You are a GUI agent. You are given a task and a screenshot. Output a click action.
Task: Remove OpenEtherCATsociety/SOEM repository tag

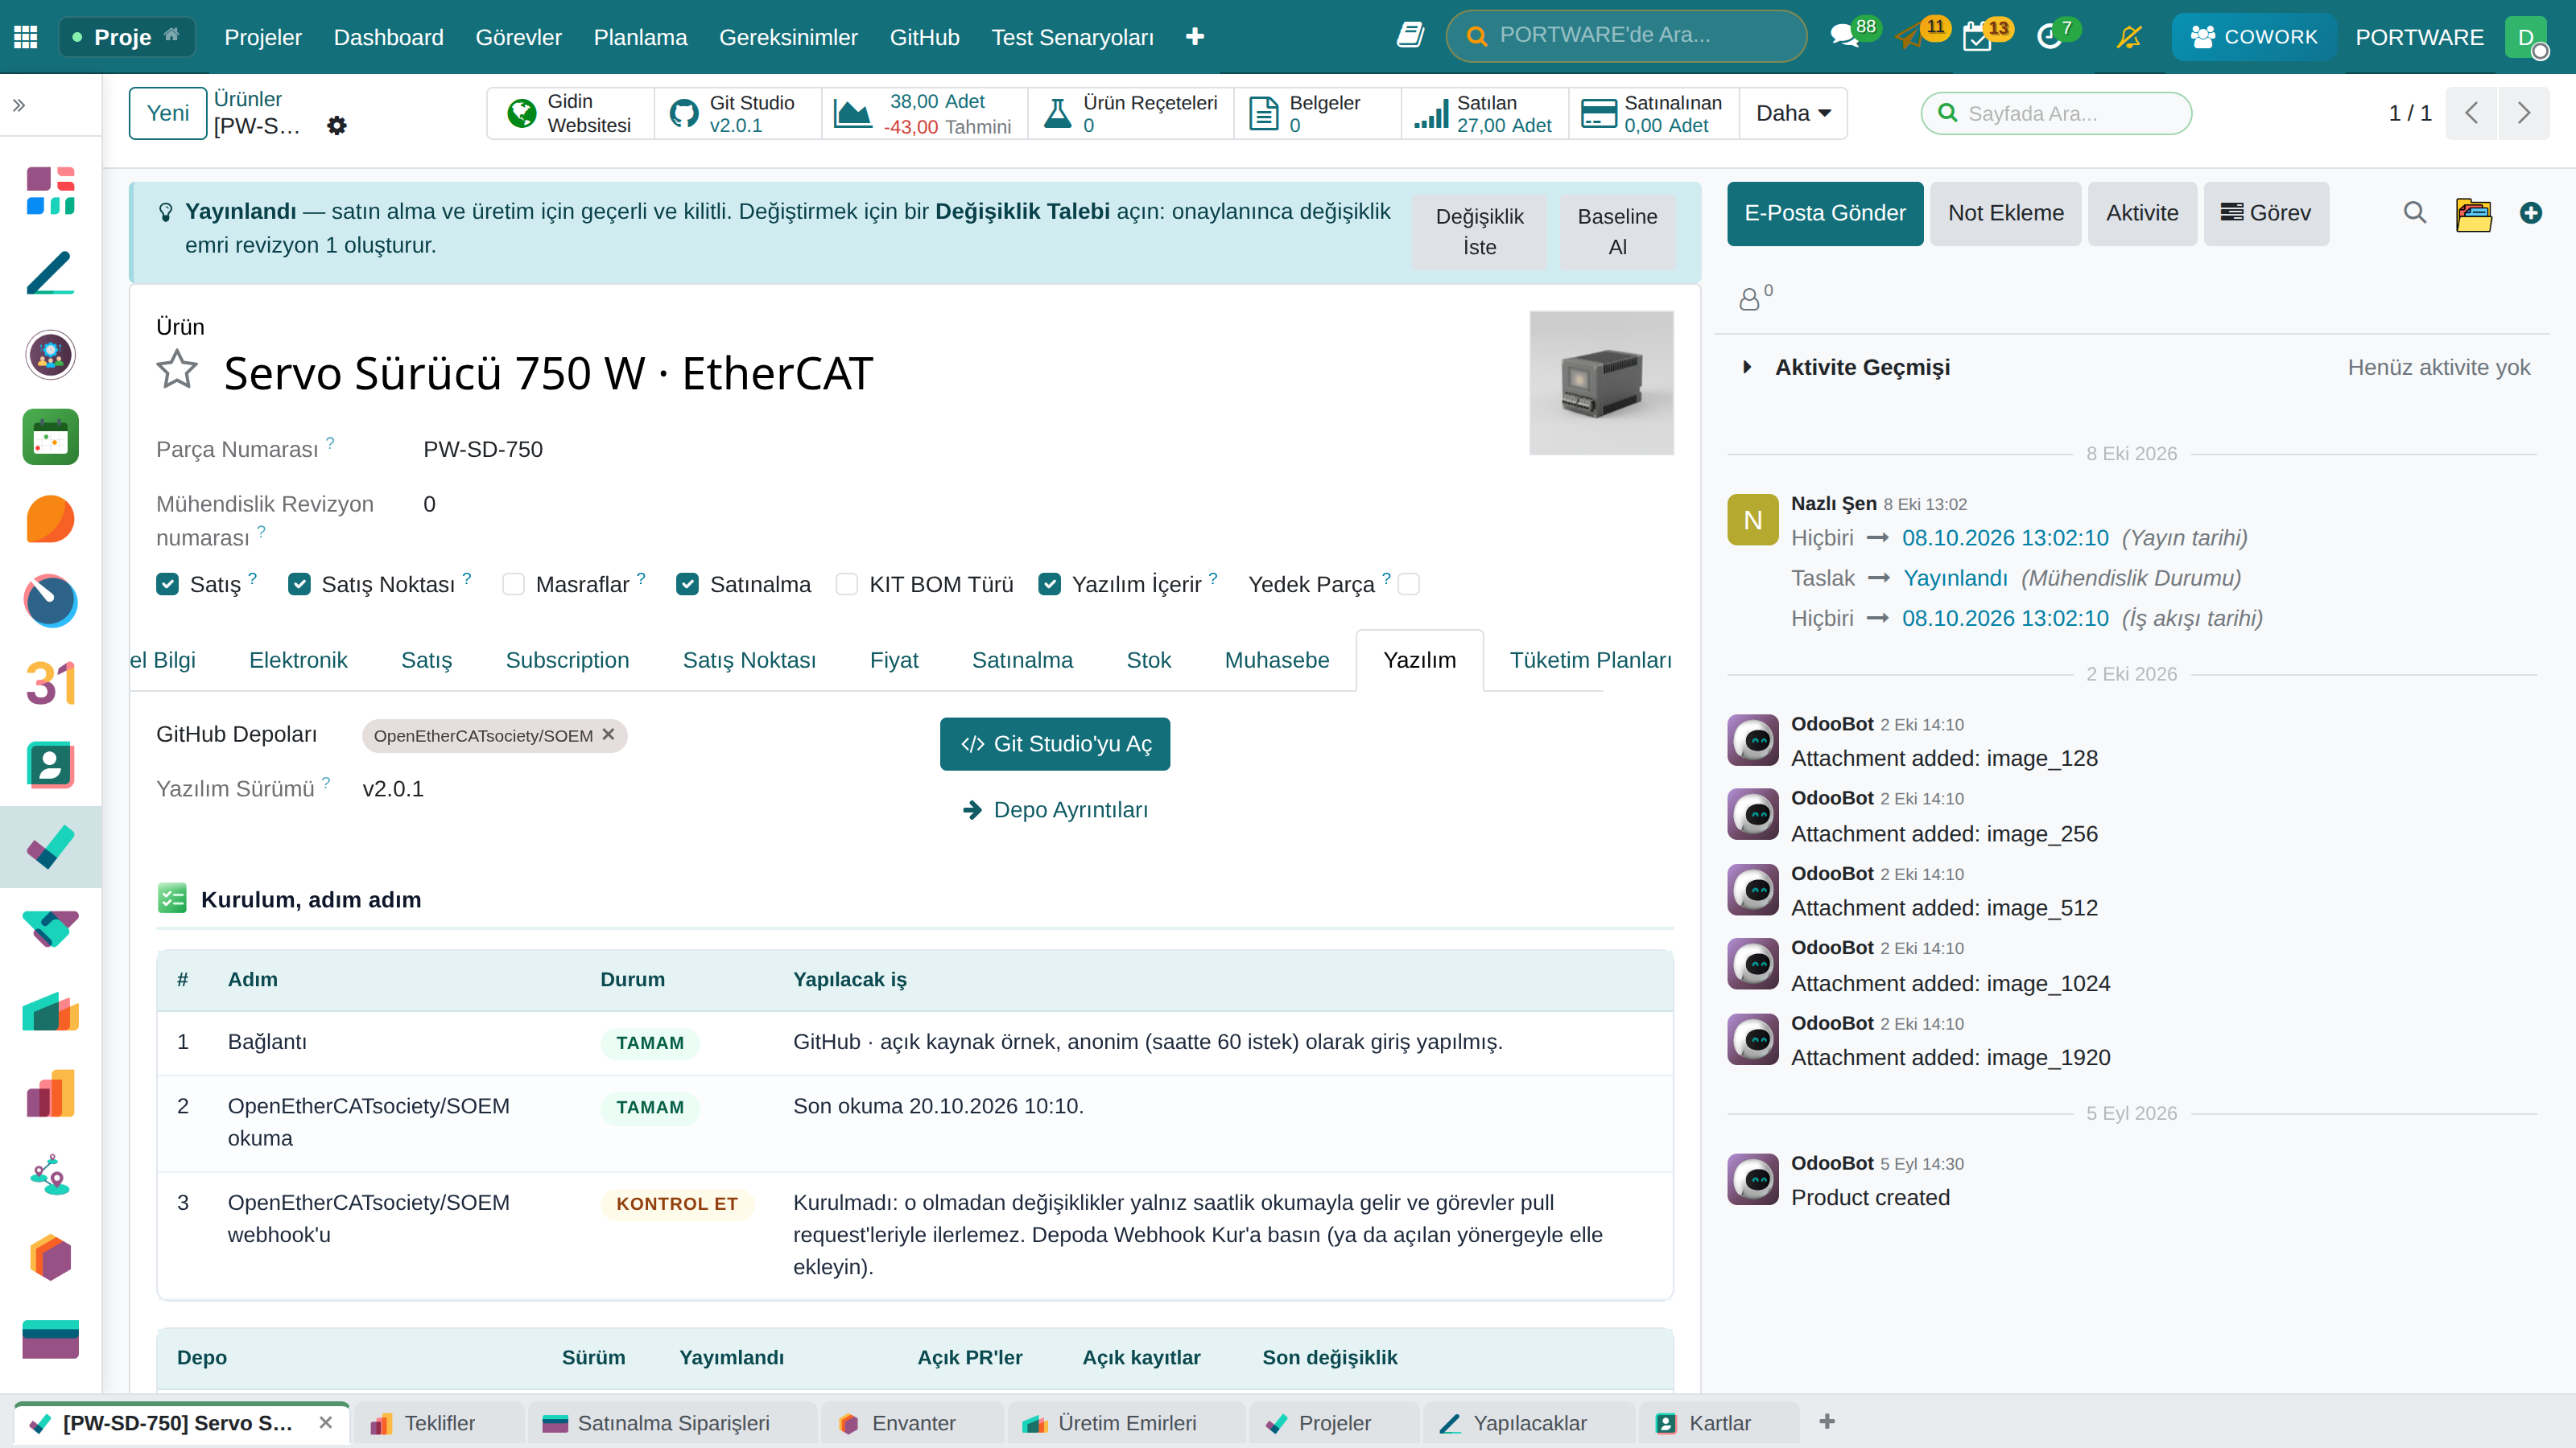[608, 734]
